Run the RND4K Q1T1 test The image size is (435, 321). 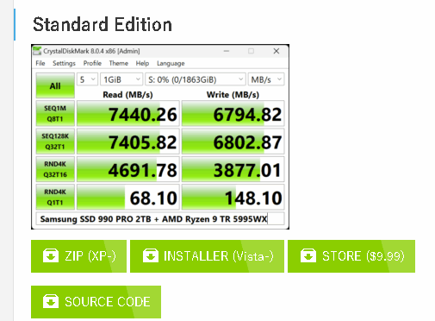(55, 198)
